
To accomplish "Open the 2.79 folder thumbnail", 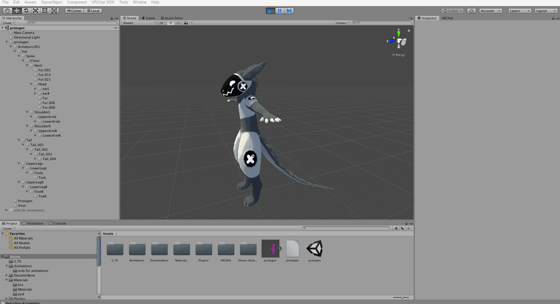I will pos(115,249).
